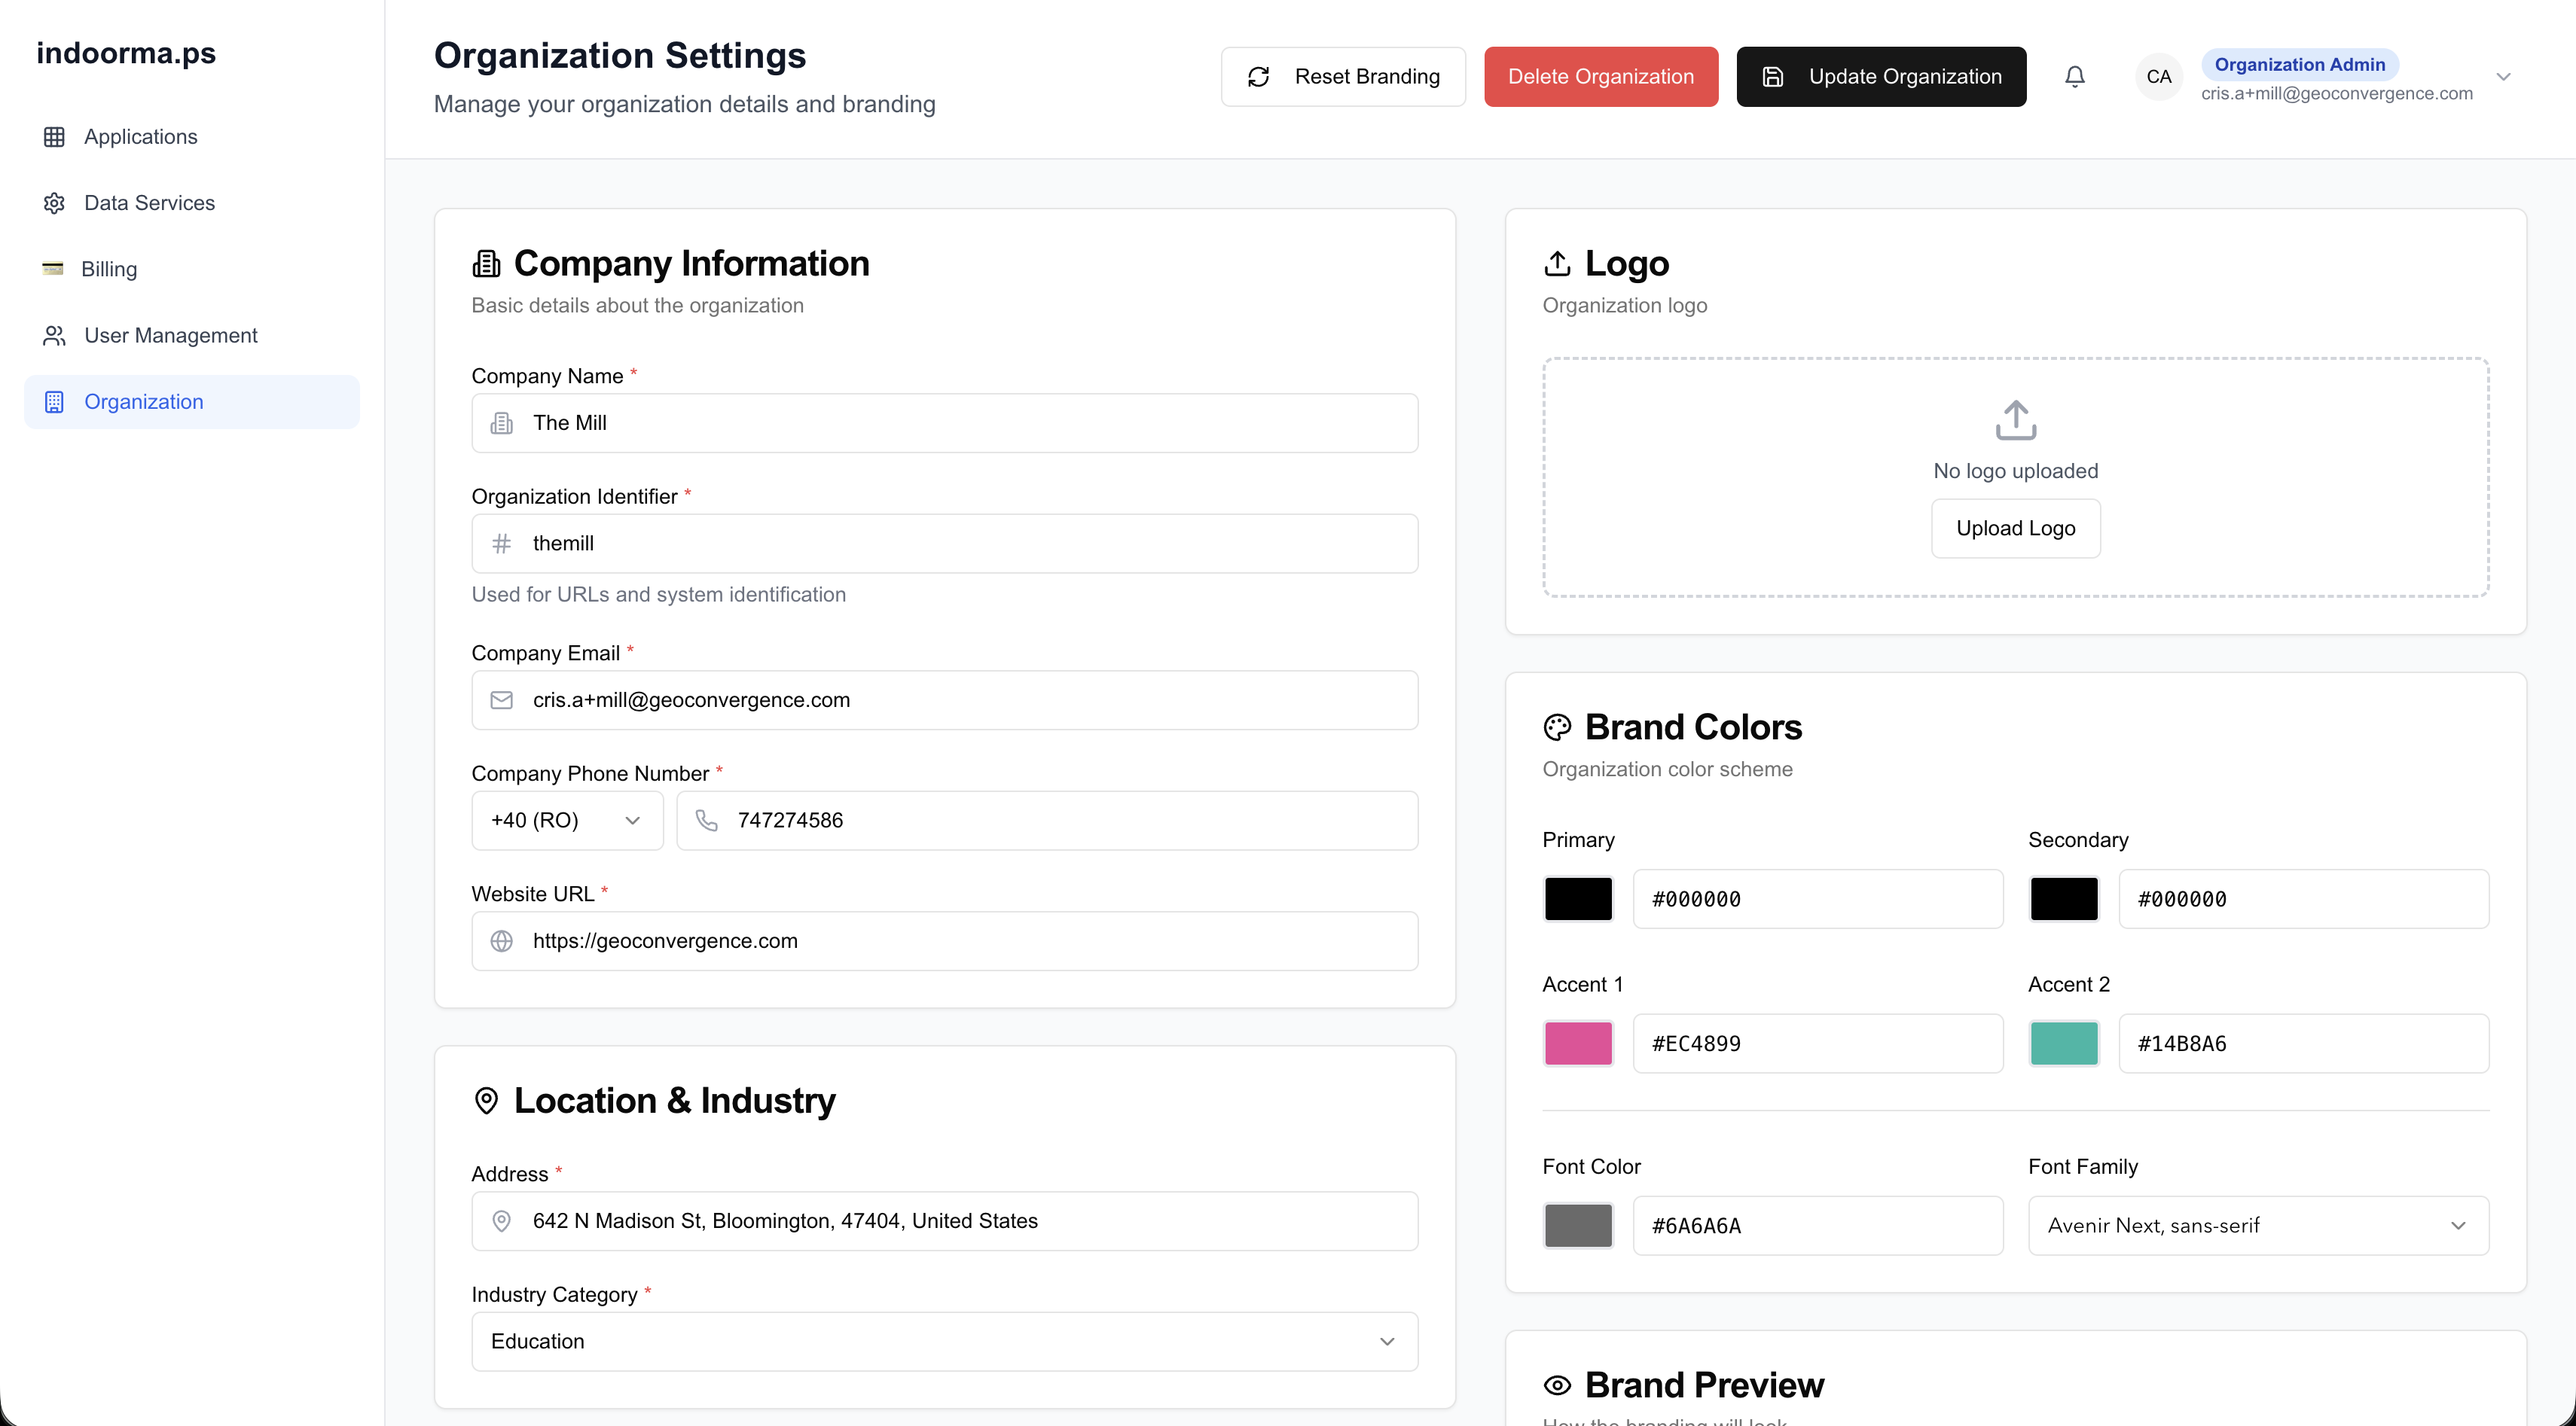Click the Billing card icon
2576x1426 pixels.
pyautogui.click(x=53, y=269)
